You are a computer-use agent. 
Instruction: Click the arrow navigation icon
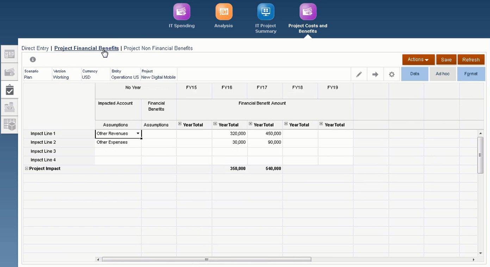pyautogui.click(x=375, y=74)
